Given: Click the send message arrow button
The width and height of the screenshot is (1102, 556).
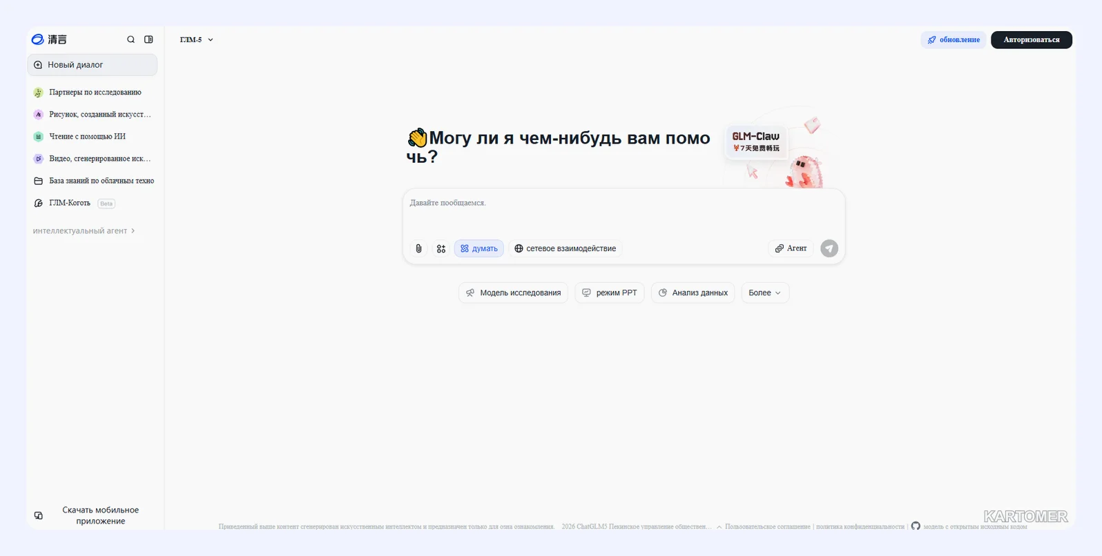Looking at the screenshot, I should point(829,248).
